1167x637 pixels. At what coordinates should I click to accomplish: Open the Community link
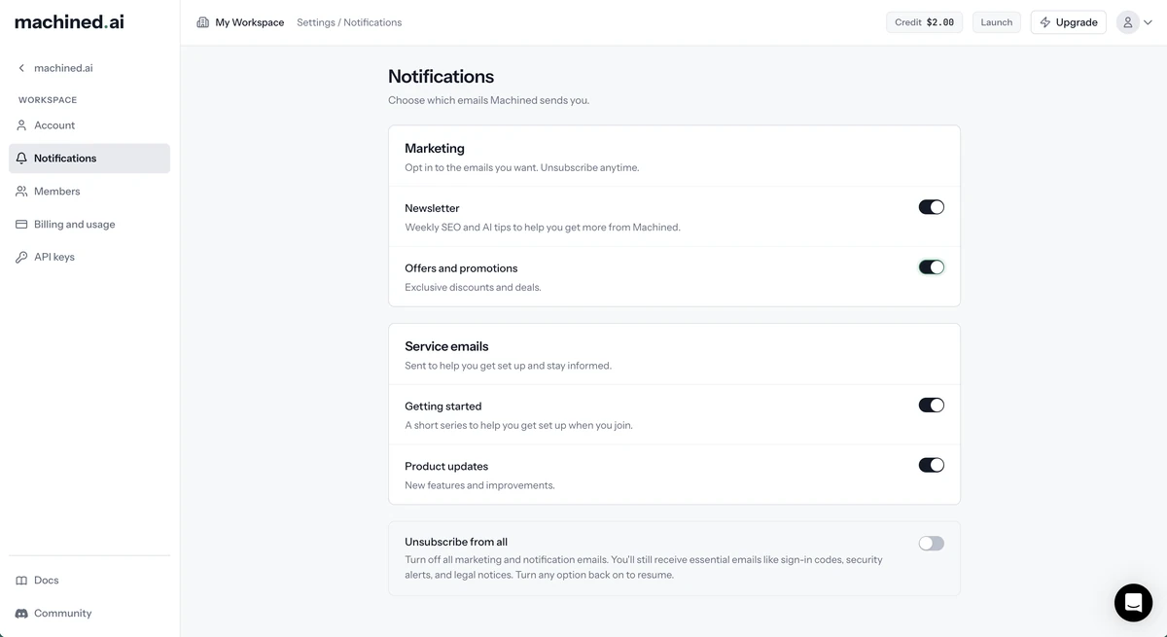(89, 614)
